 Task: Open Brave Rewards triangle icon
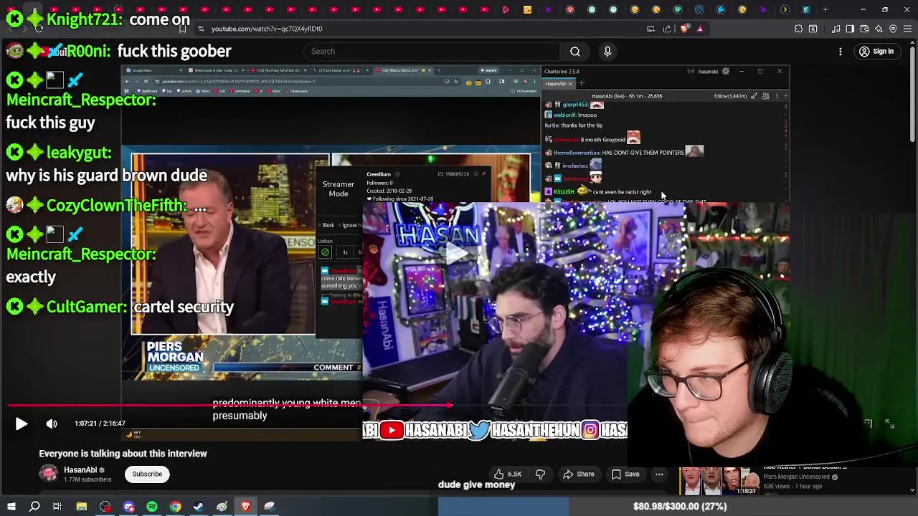(x=700, y=29)
